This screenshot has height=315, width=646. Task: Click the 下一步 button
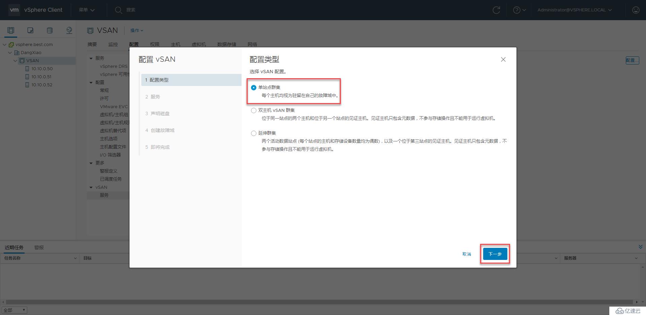pyautogui.click(x=495, y=254)
